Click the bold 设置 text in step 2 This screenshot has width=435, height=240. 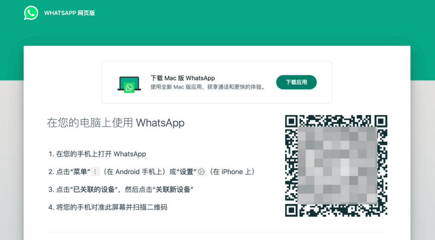tap(186, 172)
